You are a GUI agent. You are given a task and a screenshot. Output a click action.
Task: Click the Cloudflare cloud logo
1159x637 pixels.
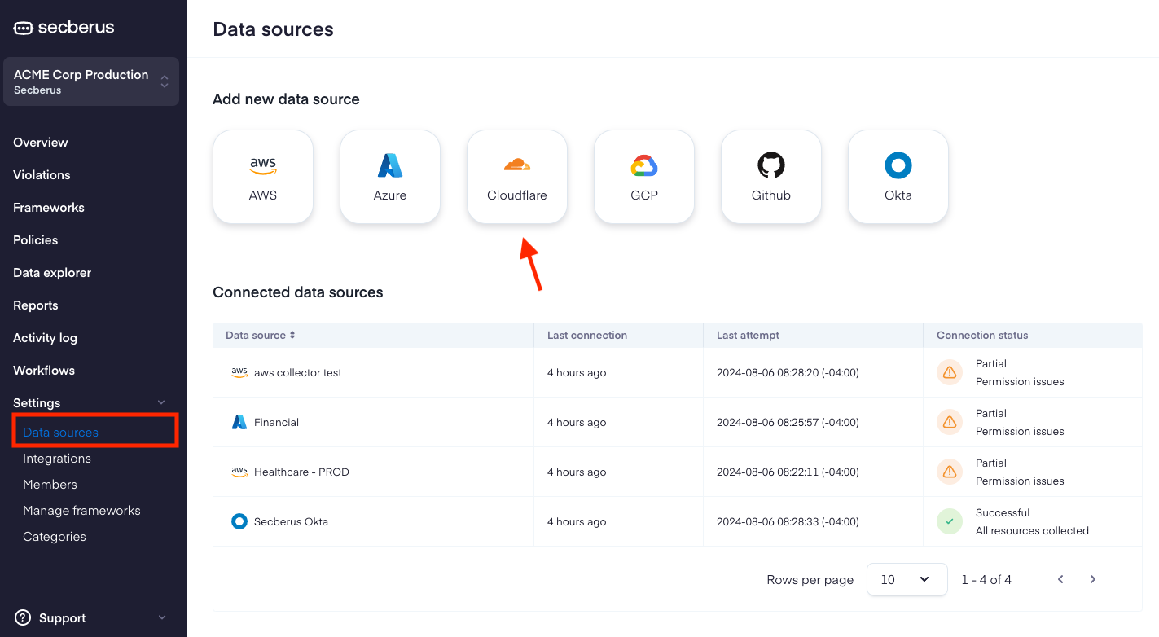[x=517, y=165]
